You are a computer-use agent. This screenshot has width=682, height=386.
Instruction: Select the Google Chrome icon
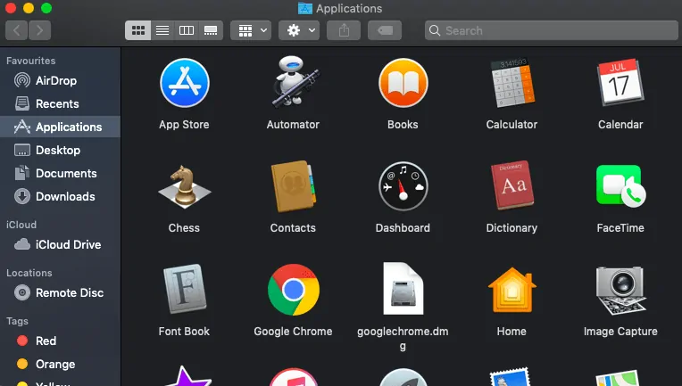pos(294,290)
